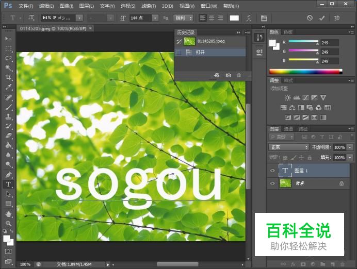Open the tool preset picker arrow
The width and height of the screenshot is (357, 269).
point(21,18)
